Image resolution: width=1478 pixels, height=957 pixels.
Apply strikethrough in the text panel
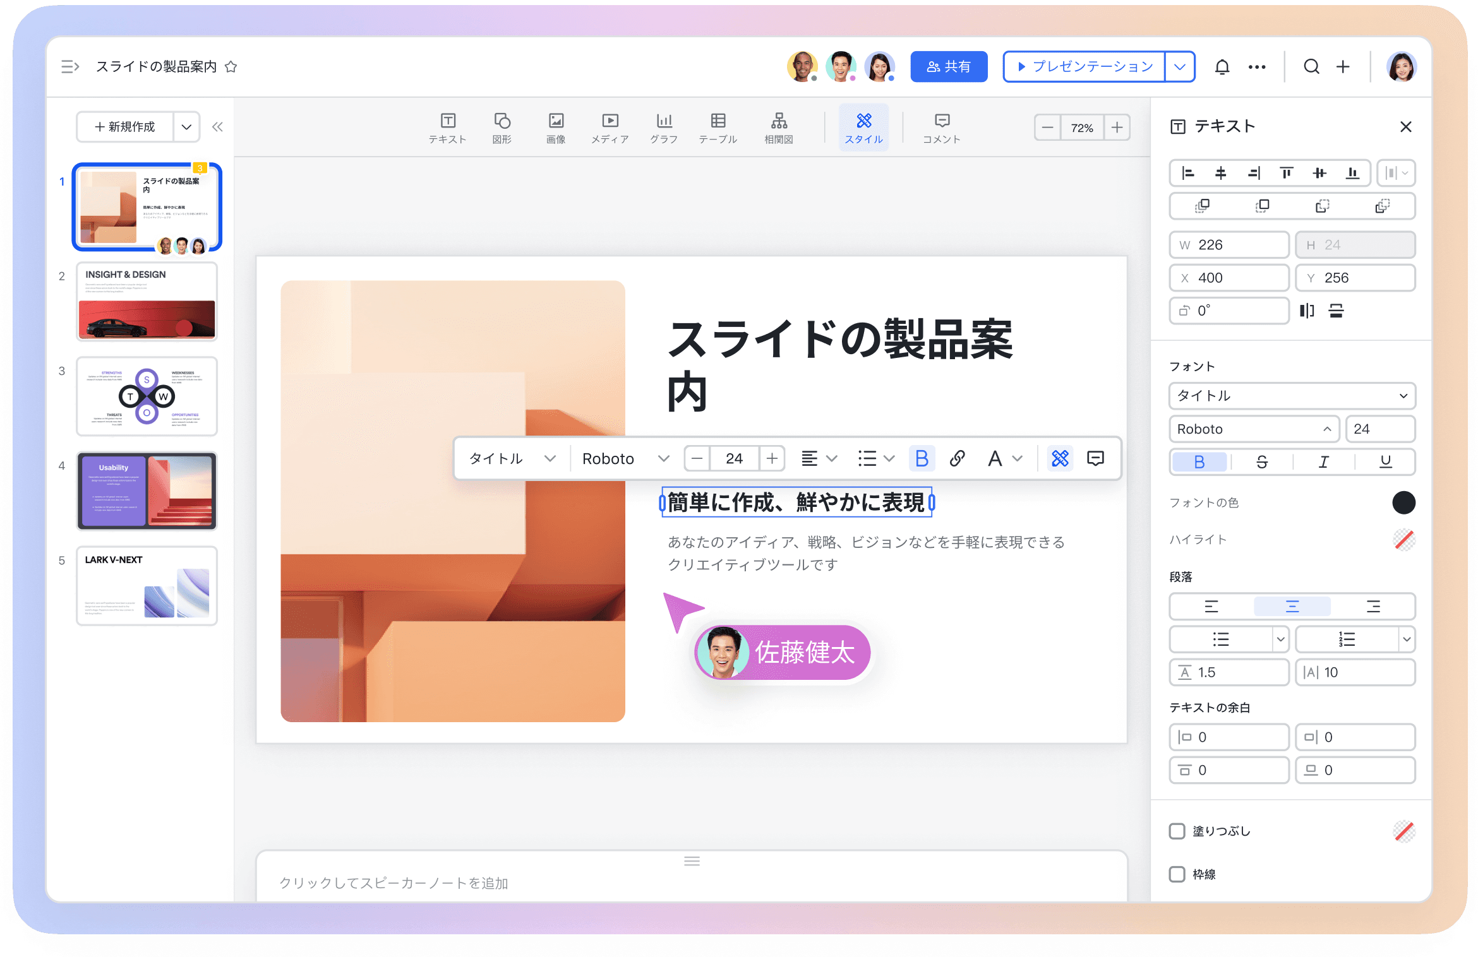click(1261, 461)
